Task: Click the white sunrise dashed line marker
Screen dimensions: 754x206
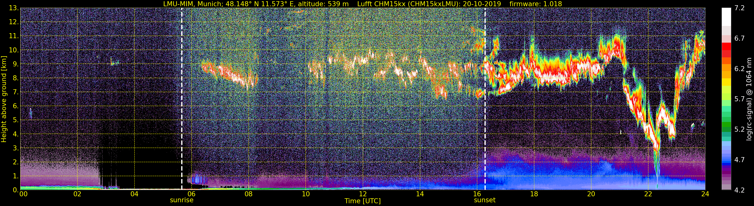Action: pos(182,99)
